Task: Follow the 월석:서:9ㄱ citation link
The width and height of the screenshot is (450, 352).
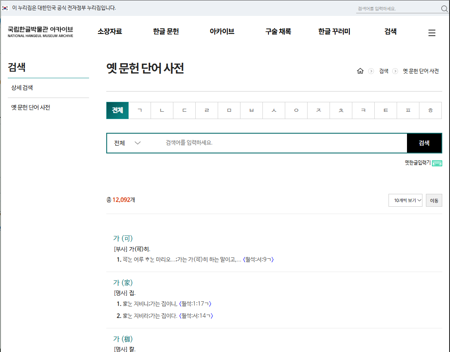Action: tap(258, 260)
